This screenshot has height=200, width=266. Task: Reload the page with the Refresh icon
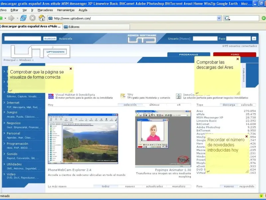tap(23, 18)
